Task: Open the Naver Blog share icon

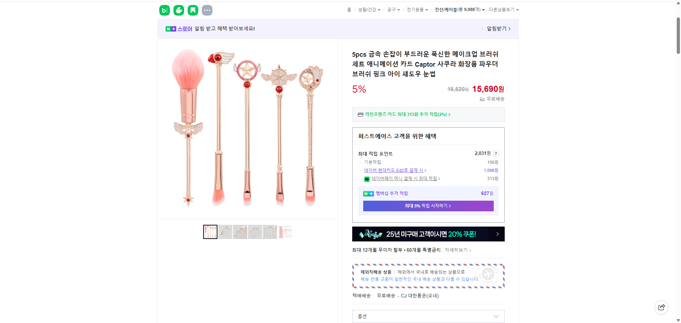Action: click(164, 10)
